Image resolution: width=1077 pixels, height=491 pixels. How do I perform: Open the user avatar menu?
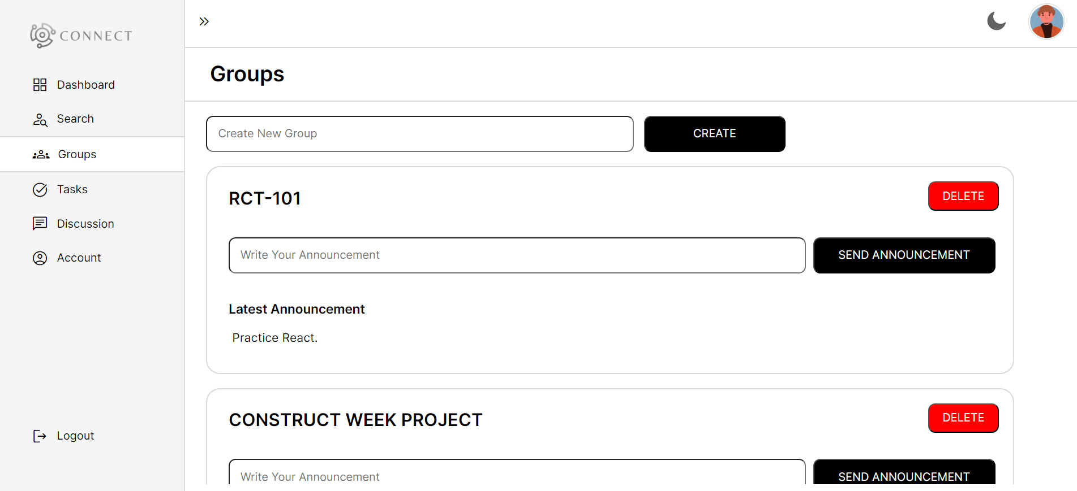pos(1046,21)
